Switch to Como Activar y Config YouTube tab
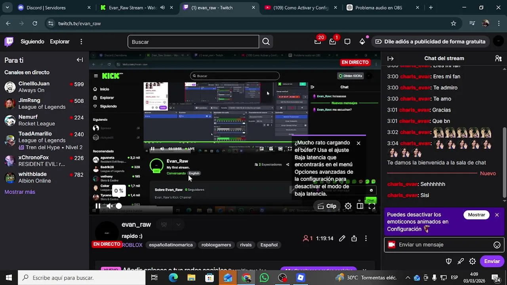This screenshot has height=285, width=507. [x=301, y=8]
